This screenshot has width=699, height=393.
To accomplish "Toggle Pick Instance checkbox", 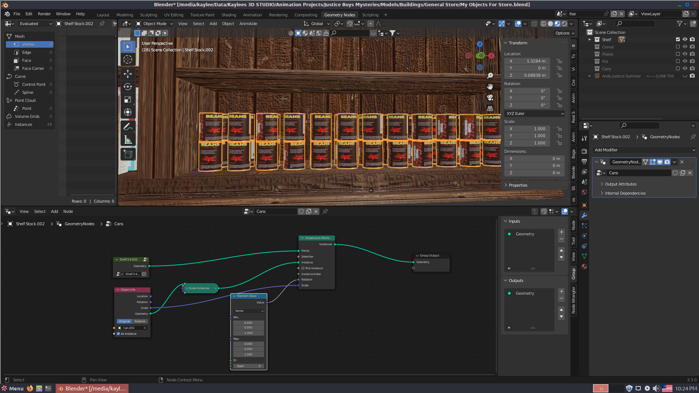I will click(x=303, y=268).
